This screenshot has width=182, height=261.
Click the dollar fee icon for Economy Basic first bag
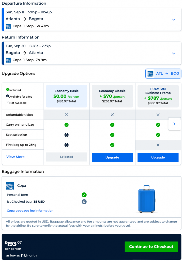pos(66,145)
